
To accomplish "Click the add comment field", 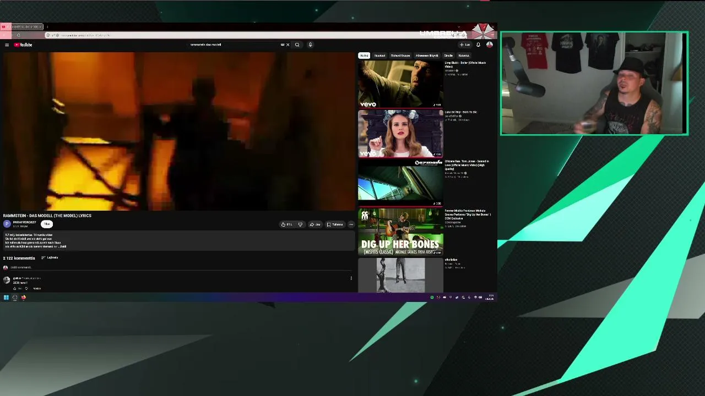I will coord(182,268).
